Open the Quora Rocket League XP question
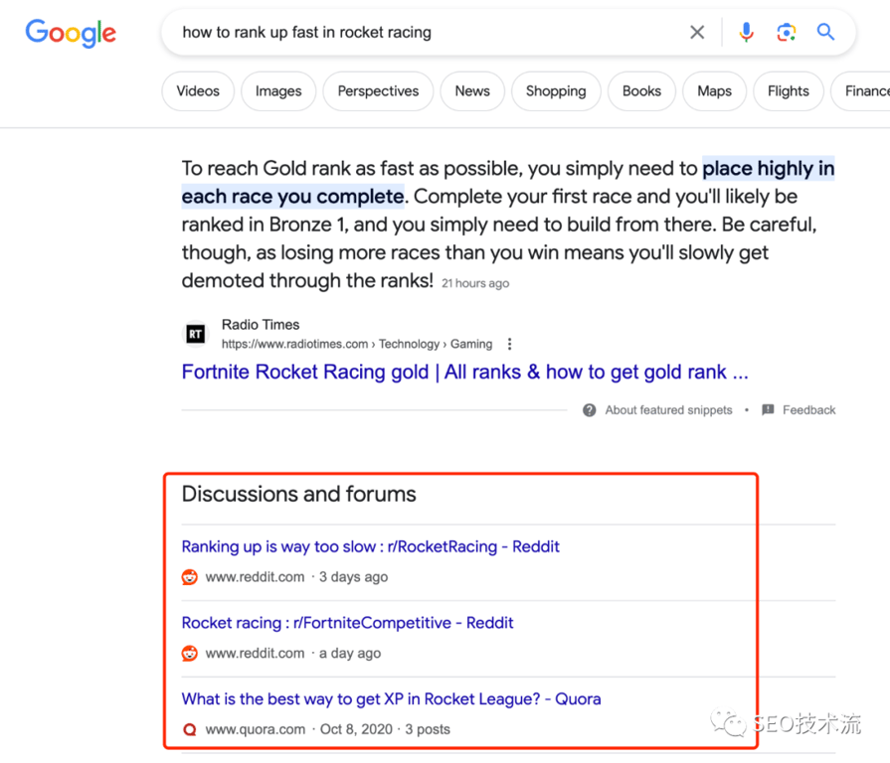The width and height of the screenshot is (890, 763). [391, 698]
